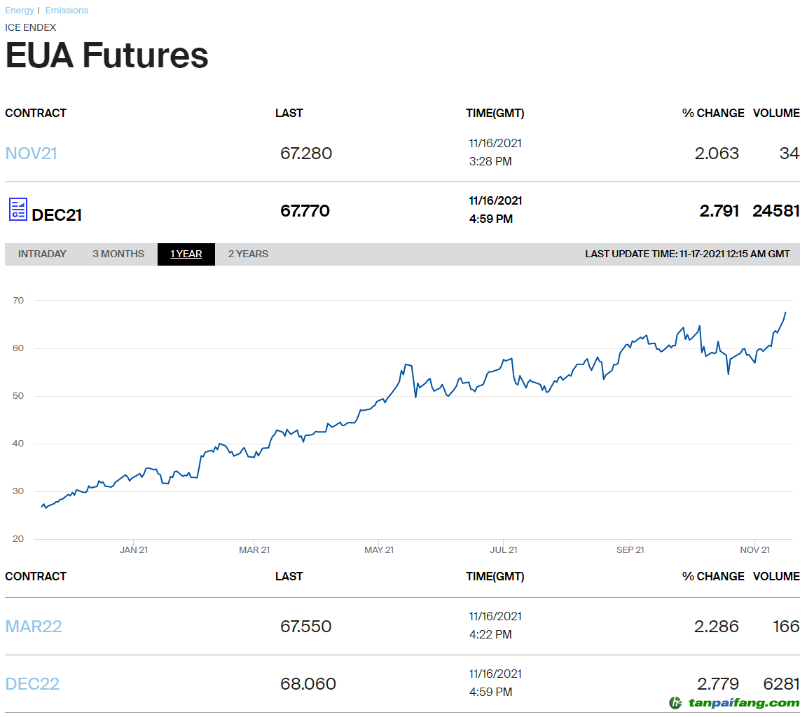Click the top CONTRACT column header
The image size is (807, 717).
click(36, 114)
